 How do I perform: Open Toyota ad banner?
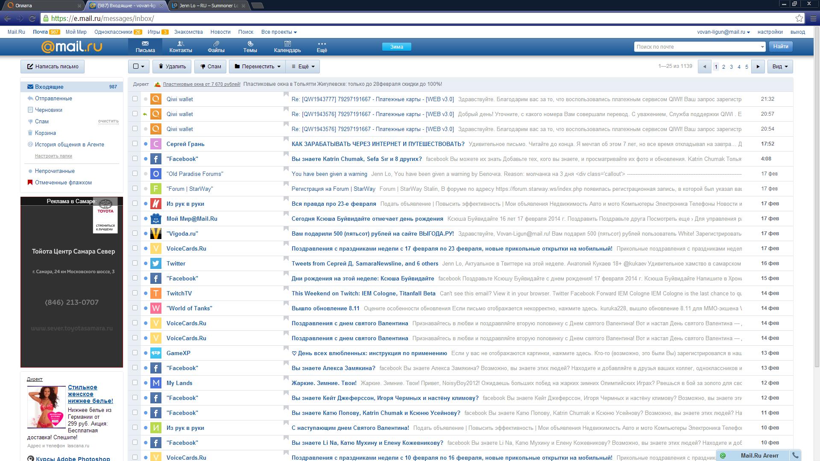pos(72,282)
